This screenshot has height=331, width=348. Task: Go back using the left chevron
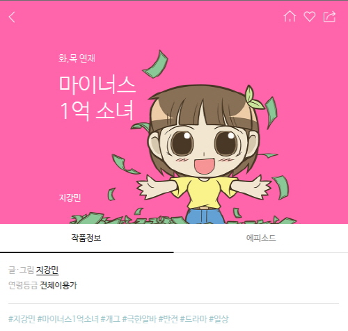(12, 17)
